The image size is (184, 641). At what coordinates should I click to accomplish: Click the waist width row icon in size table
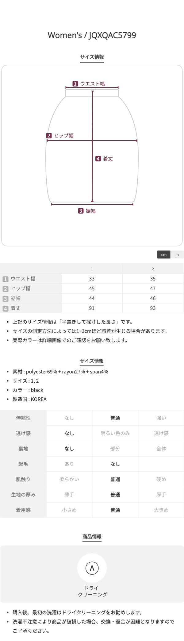tap(5, 279)
